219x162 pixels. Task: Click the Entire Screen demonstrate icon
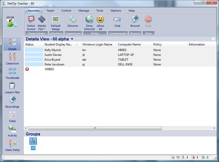click(31, 19)
